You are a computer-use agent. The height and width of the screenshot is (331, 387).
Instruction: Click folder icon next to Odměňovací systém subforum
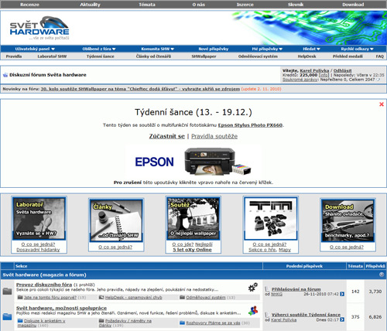(x=183, y=297)
